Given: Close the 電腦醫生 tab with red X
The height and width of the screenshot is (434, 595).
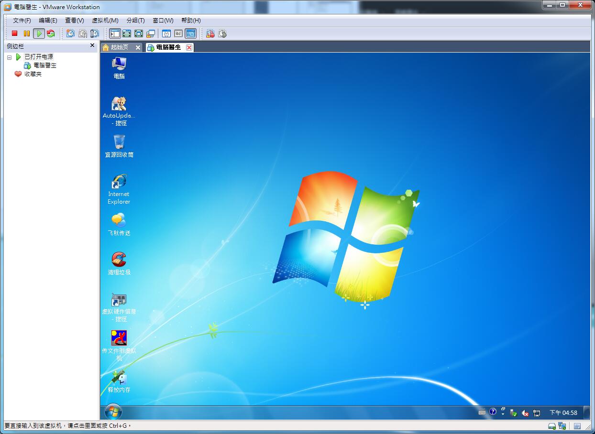Looking at the screenshot, I should click(189, 47).
